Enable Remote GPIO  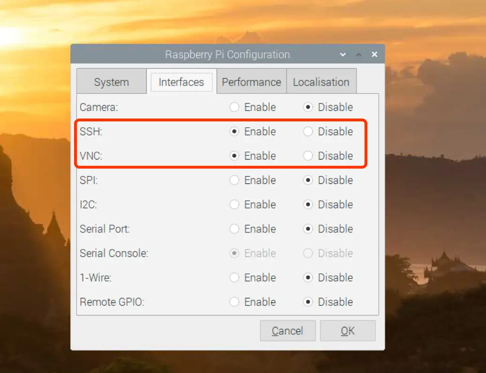(x=235, y=302)
